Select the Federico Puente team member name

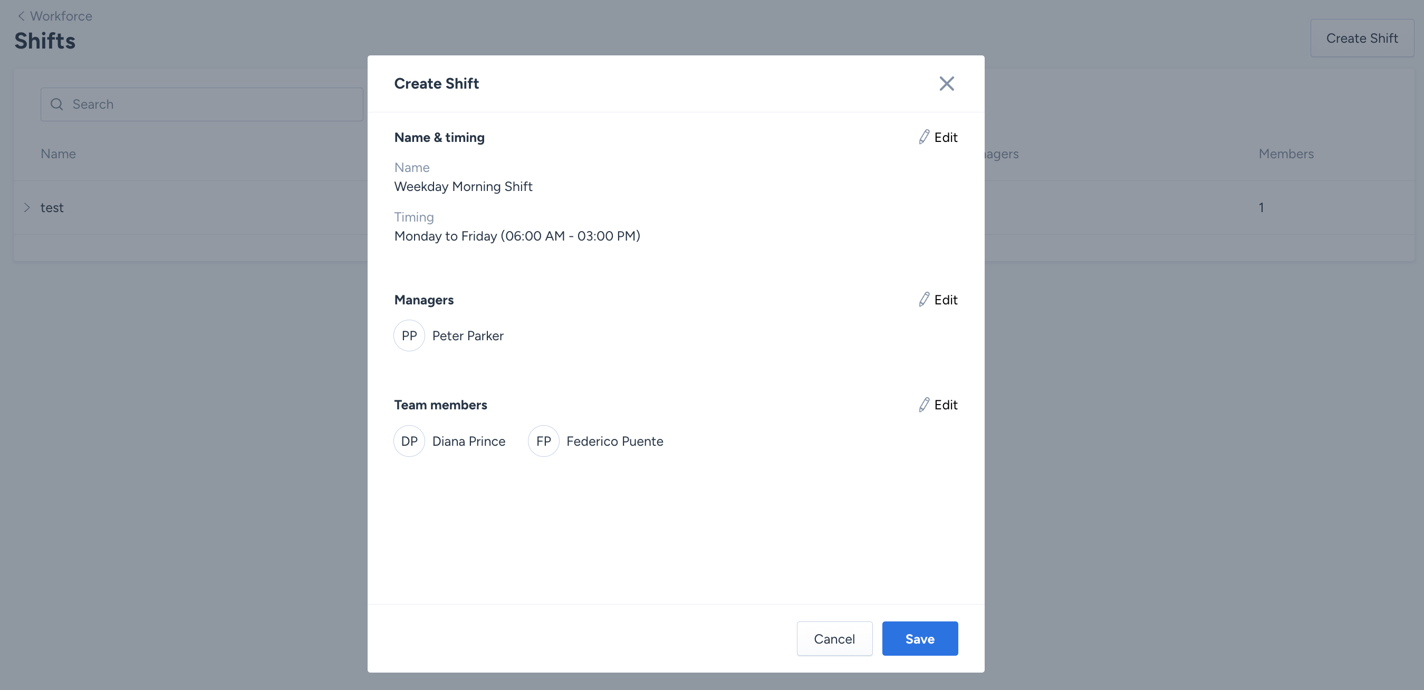(615, 441)
